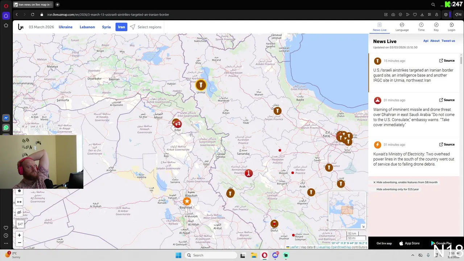Viewport: 464px width, 261px height.
Task: Click the Api link
Action: click(x=426, y=41)
